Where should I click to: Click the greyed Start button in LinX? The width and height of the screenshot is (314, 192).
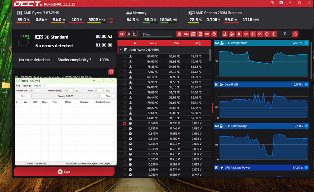(23, 96)
